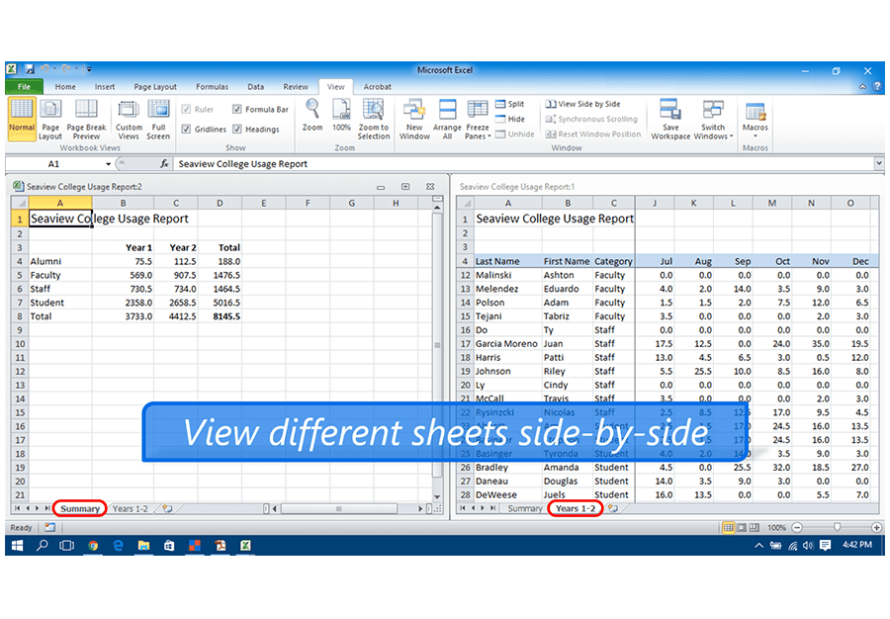Select Years 1-2 sheet tab in left window
Screen dimensions: 890x619
click(130, 509)
